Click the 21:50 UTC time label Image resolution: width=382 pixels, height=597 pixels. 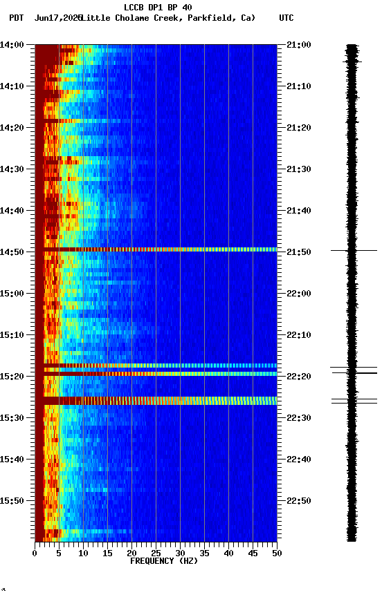coord(299,252)
